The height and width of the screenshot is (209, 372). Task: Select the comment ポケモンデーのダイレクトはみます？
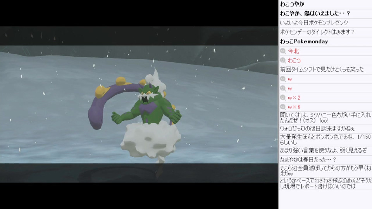[317, 32]
